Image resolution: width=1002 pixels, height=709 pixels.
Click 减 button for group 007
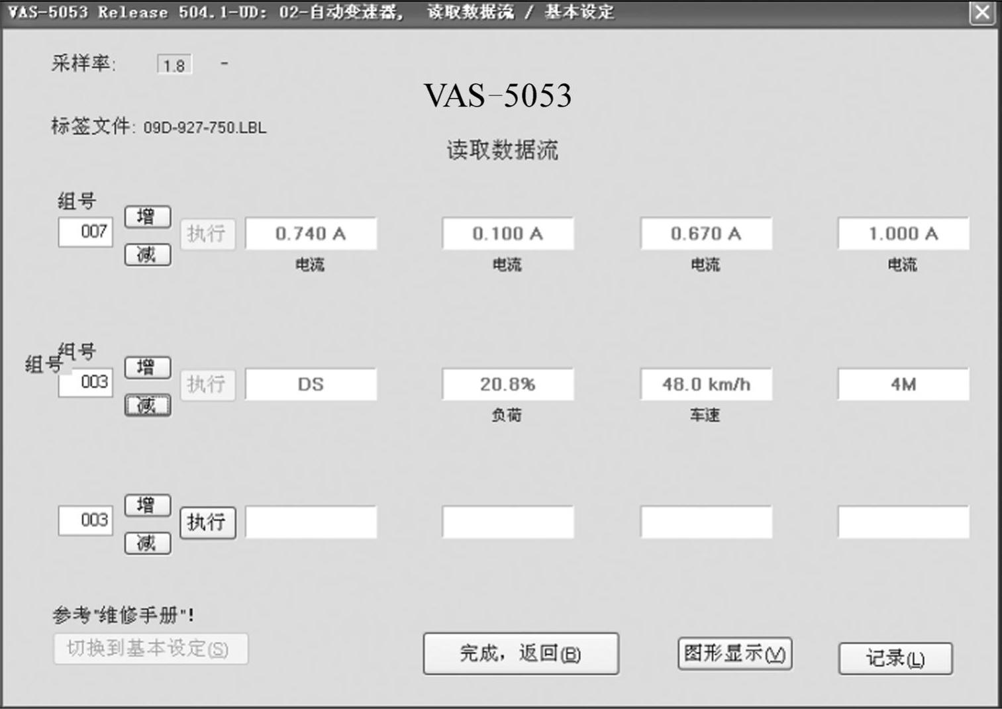(148, 255)
